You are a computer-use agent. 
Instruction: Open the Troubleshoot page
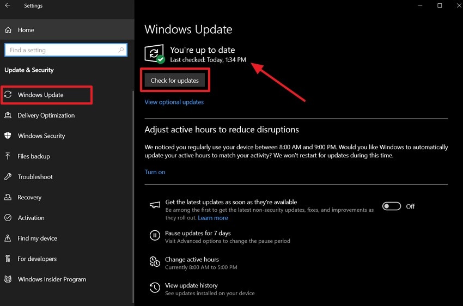coord(67,176)
